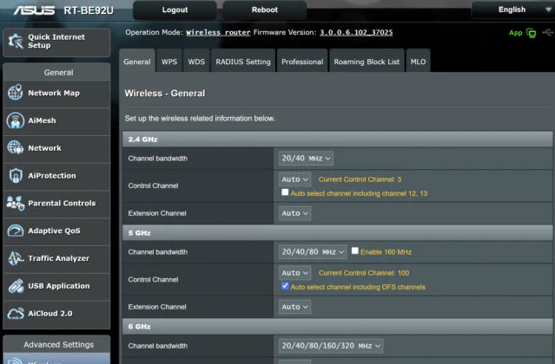Click the 2.4 GHz section header
555x364 pixels.
337,140
